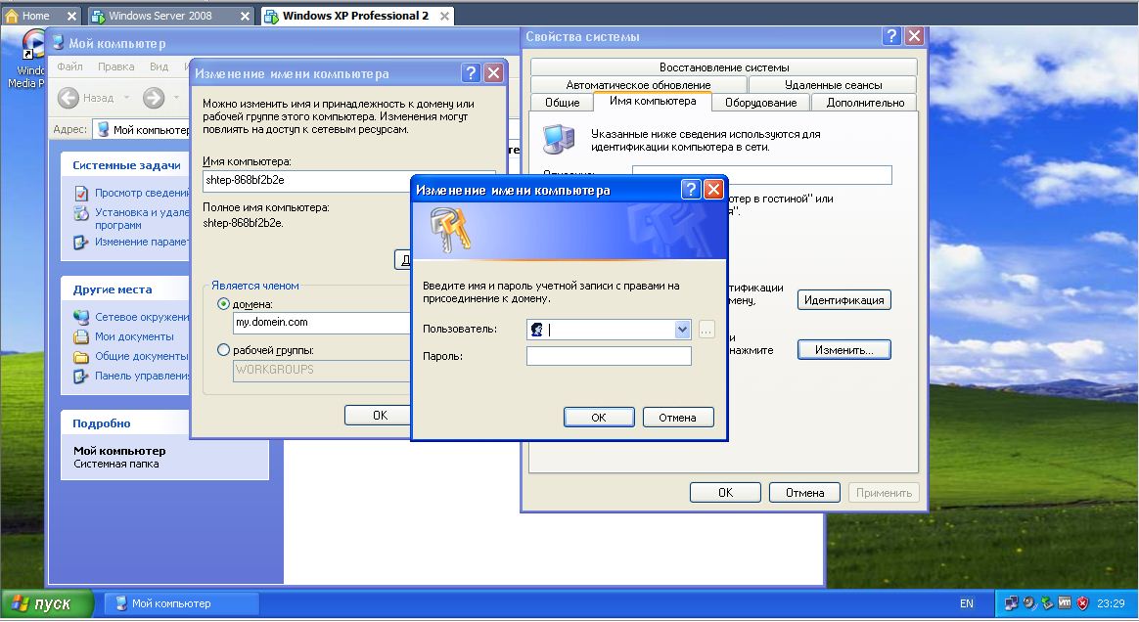Click help icon in name change window
This screenshot has height=622, width=1139.
click(x=471, y=72)
